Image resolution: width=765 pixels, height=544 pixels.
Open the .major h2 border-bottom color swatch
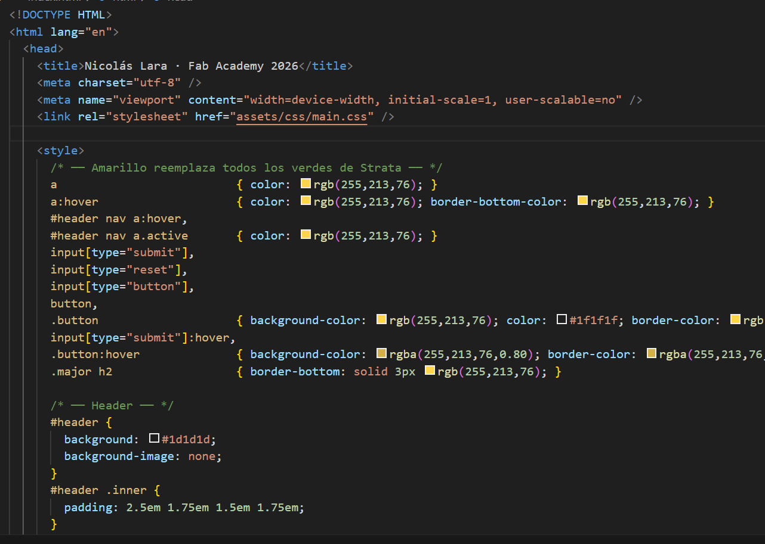point(430,371)
